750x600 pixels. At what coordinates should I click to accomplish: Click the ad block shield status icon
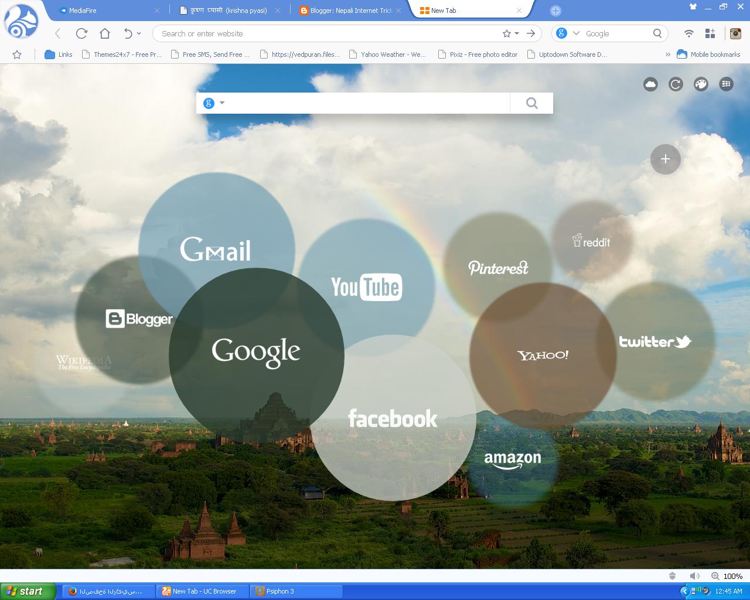tap(672, 576)
